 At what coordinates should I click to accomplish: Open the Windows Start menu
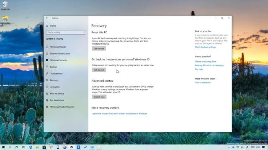[x=3, y=147]
